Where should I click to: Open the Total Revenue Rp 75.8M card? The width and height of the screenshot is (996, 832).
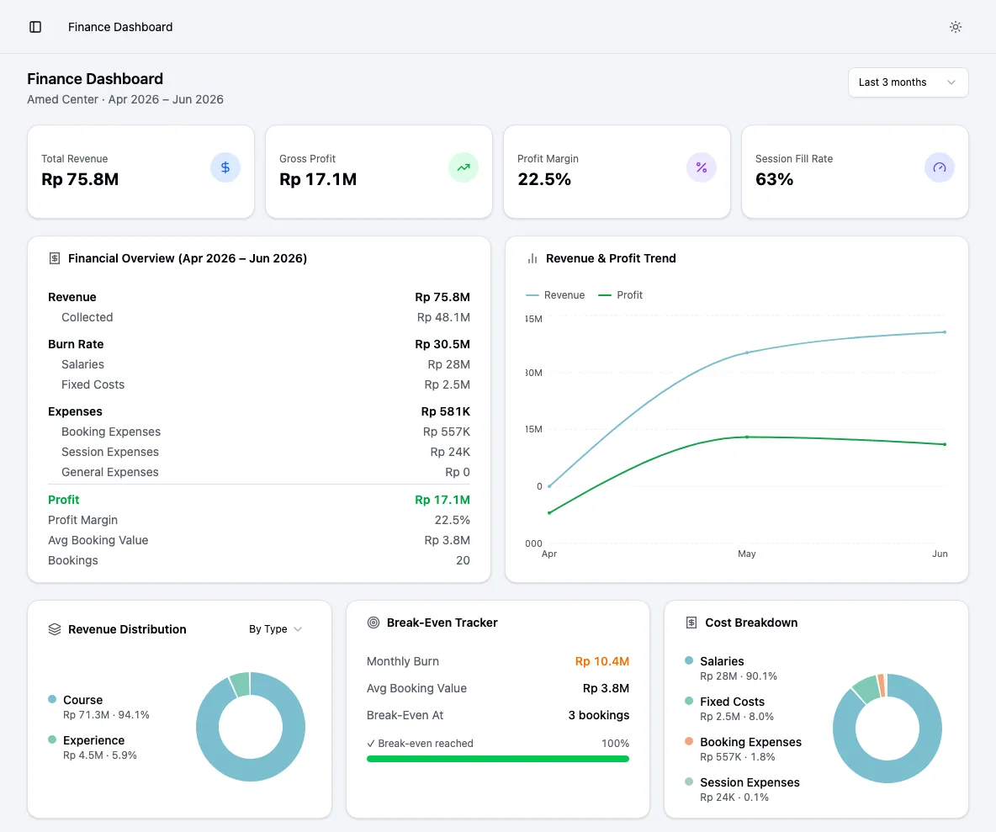click(x=141, y=172)
